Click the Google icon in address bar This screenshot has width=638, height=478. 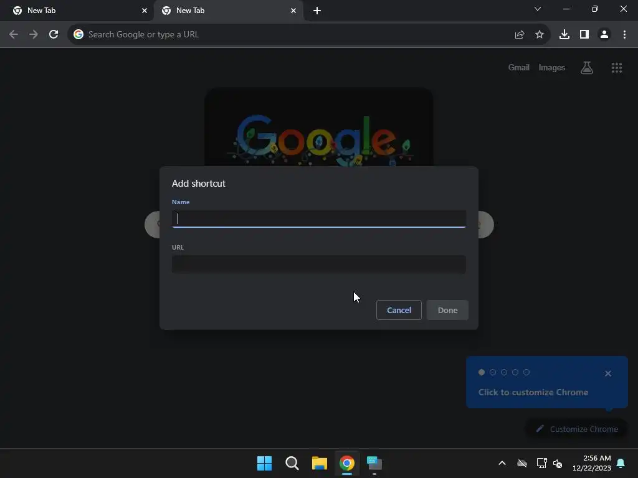pyautogui.click(x=79, y=35)
